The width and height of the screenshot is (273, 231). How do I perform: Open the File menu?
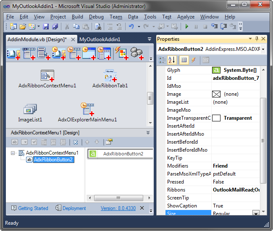[x=10, y=17]
